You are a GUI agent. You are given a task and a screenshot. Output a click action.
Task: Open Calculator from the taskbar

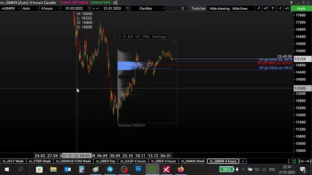click(81, 170)
